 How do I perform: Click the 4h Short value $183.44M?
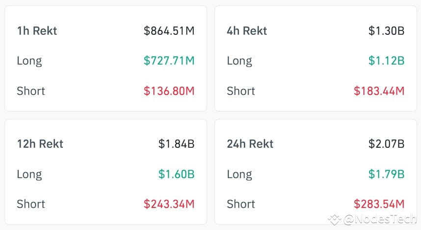tap(379, 91)
